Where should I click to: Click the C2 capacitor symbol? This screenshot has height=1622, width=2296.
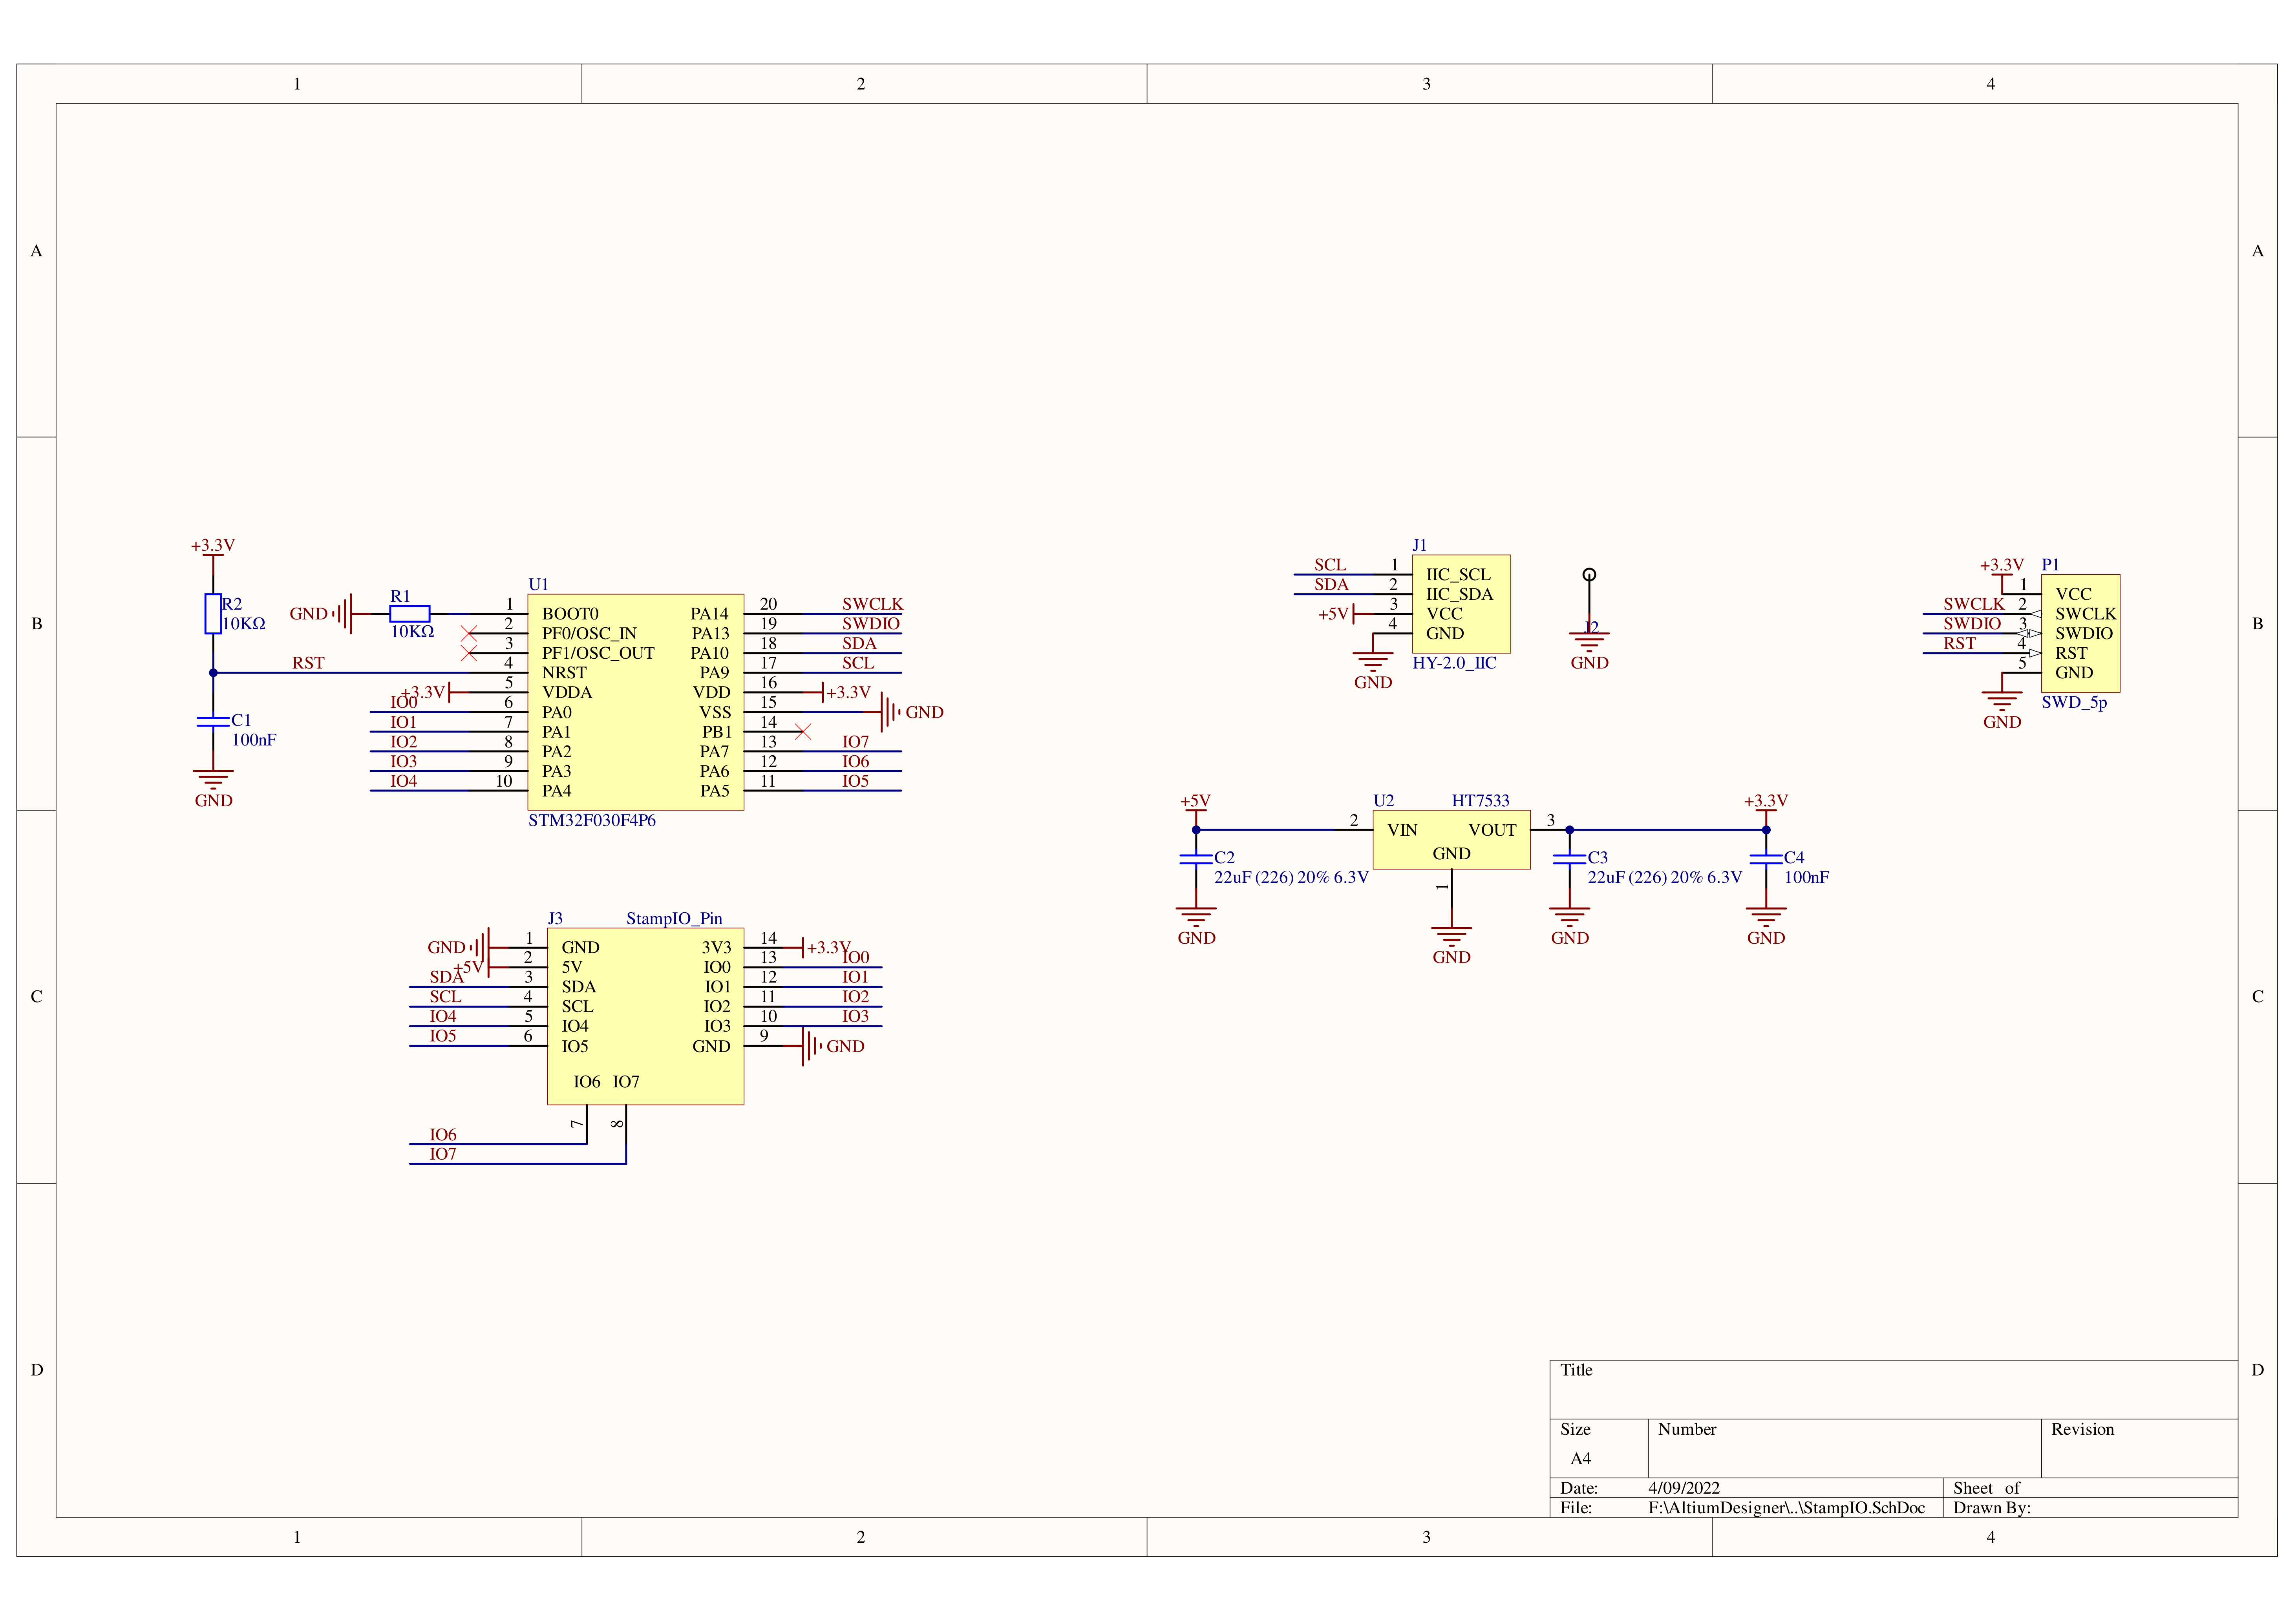click(1196, 858)
